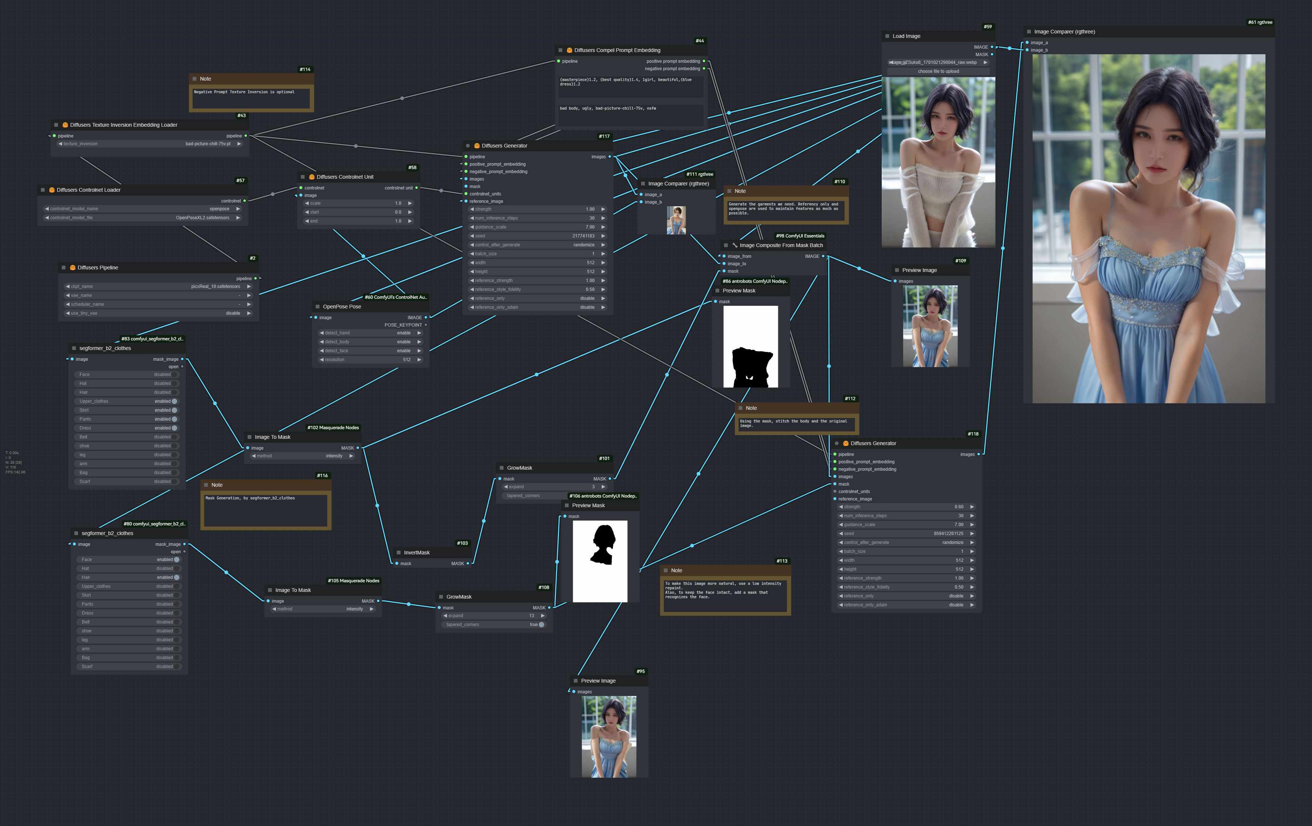Viewport: 1312px width, 826px height.
Task: Click the hugging-face icon on Diffusers Controlnet Loader
Action: [52, 190]
